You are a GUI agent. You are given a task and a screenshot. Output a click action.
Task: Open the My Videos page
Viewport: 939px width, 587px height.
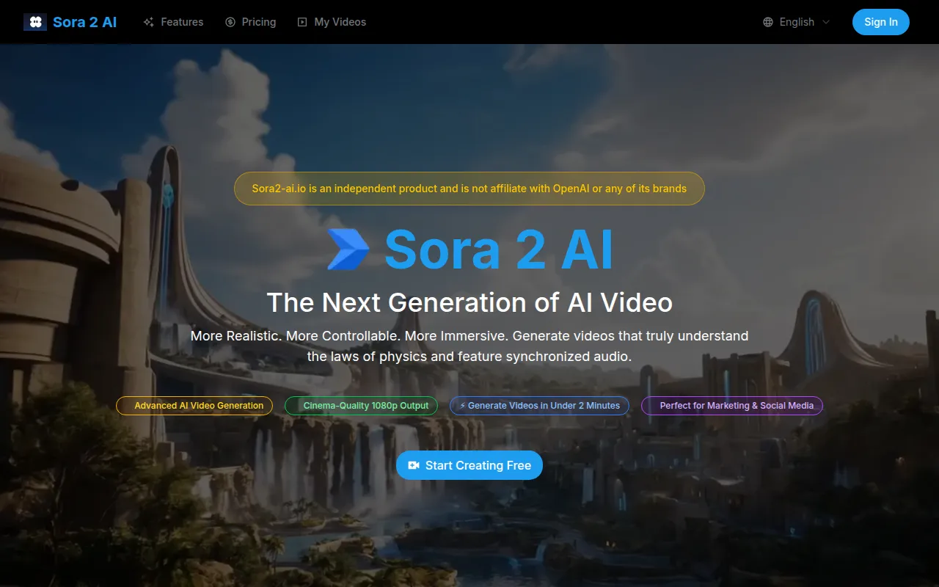[340, 22]
